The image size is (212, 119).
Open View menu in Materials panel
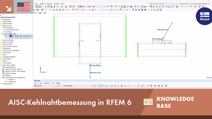pyautogui.click(x=53, y=83)
